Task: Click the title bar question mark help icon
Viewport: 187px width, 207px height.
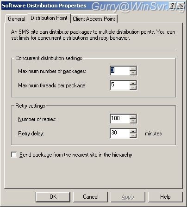Action: point(173,6)
